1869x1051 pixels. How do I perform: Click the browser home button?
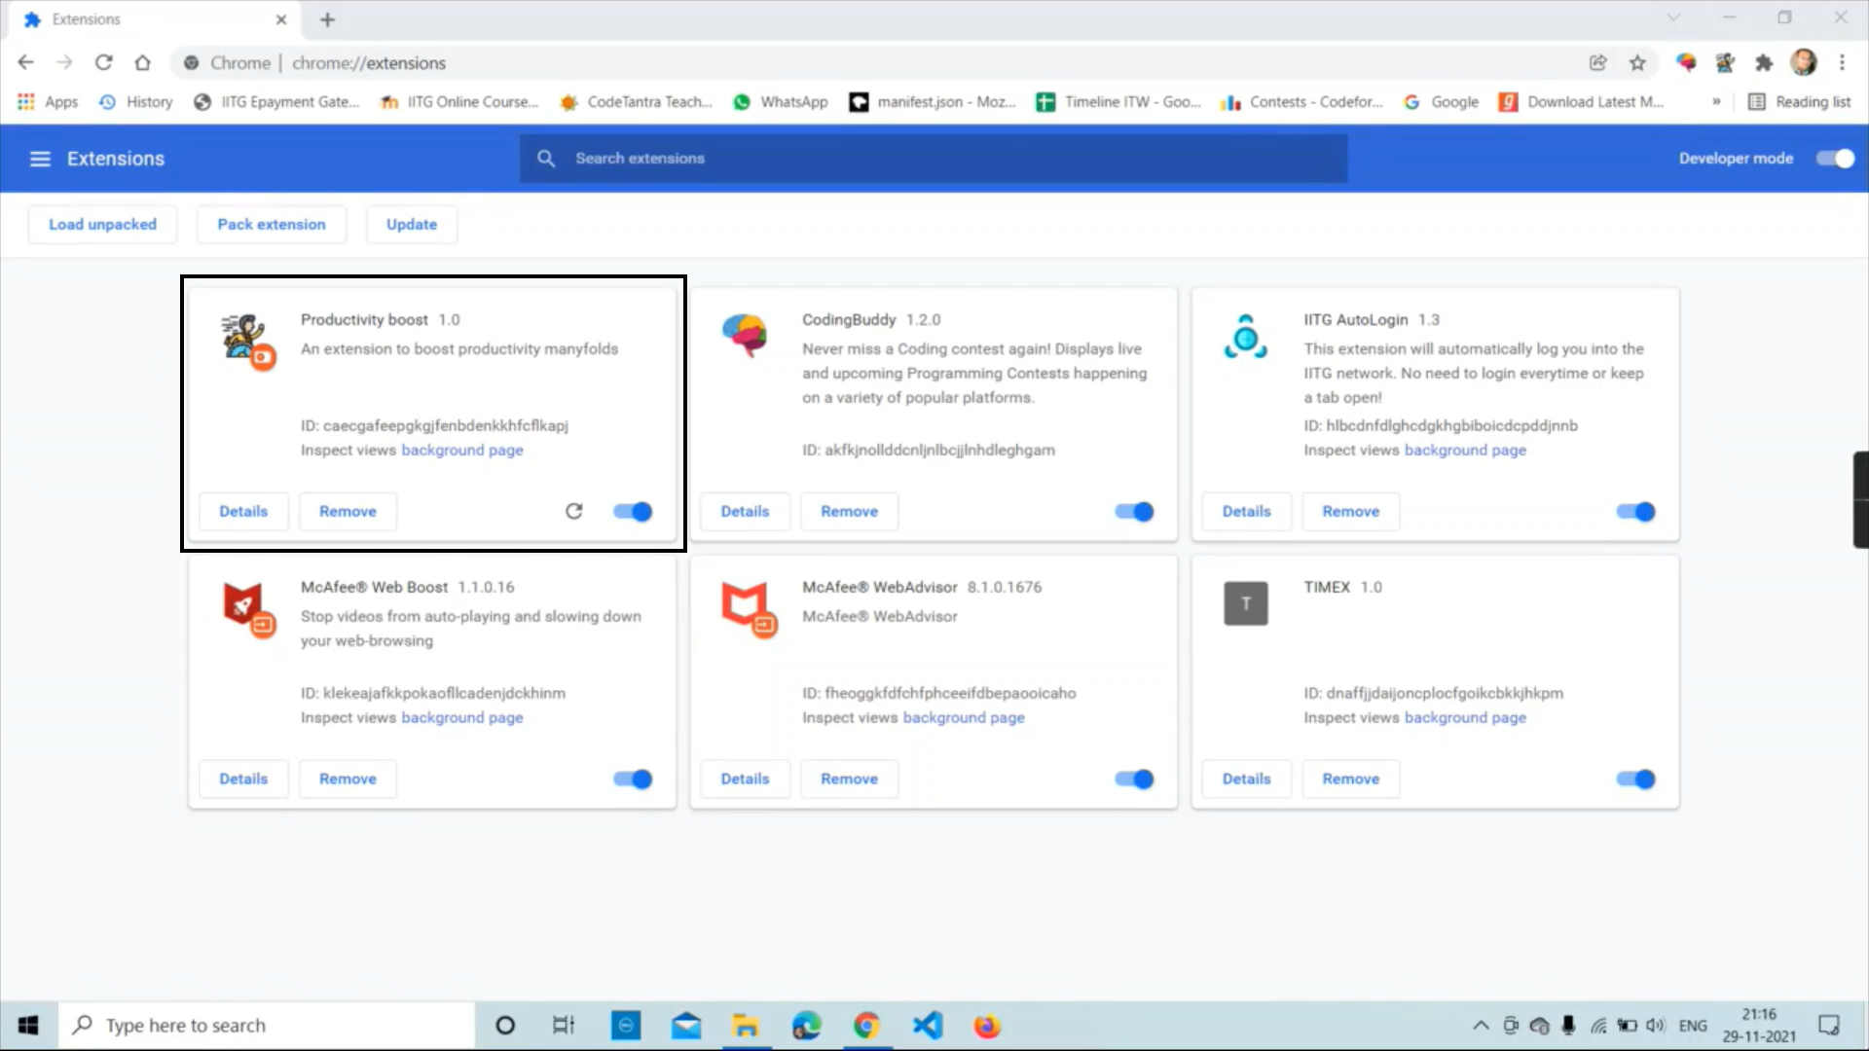pos(142,63)
